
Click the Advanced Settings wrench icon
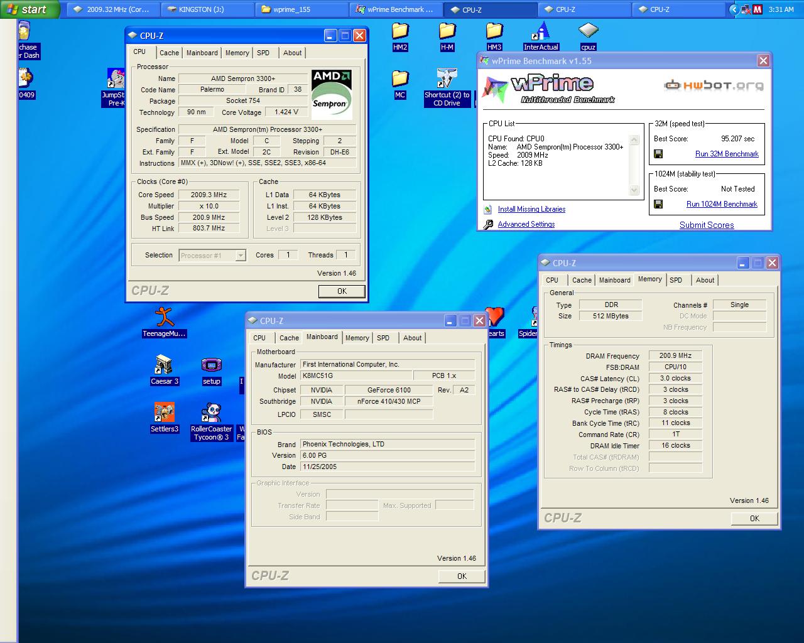coord(488,224)
